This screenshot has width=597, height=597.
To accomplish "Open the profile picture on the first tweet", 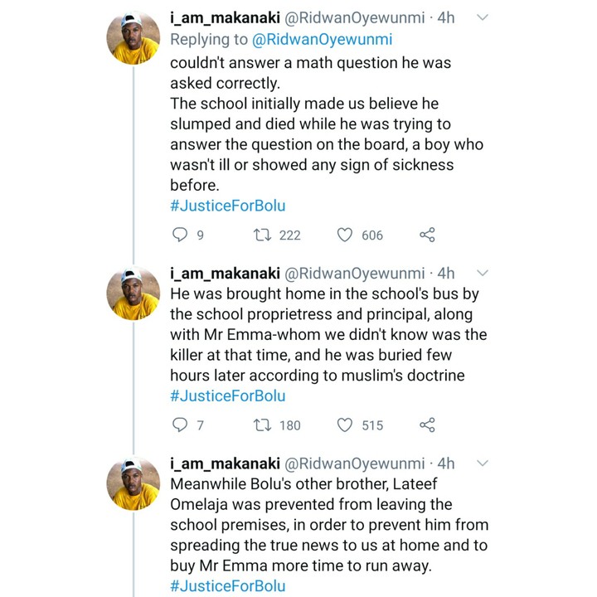I will click(x=133, y=37).
